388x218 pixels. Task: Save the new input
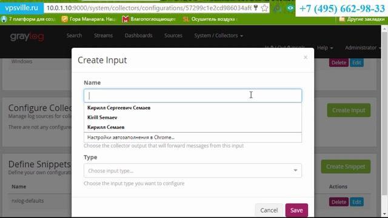(296, 210)
